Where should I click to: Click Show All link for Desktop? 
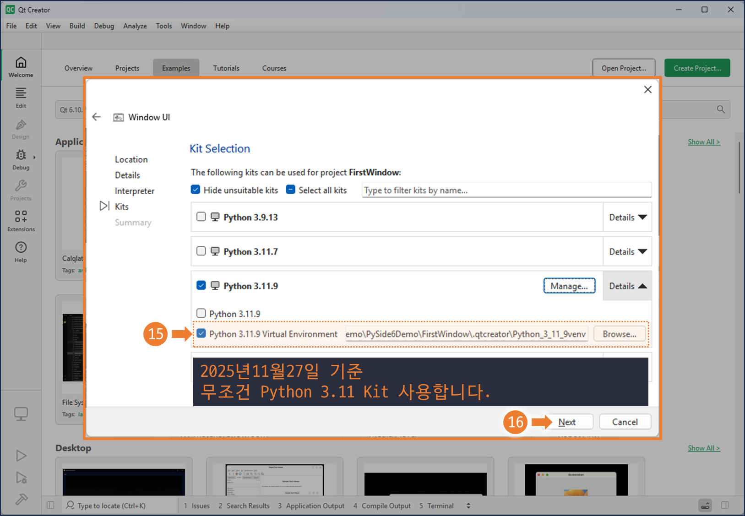pyautogui.click(x=704, y=448)
